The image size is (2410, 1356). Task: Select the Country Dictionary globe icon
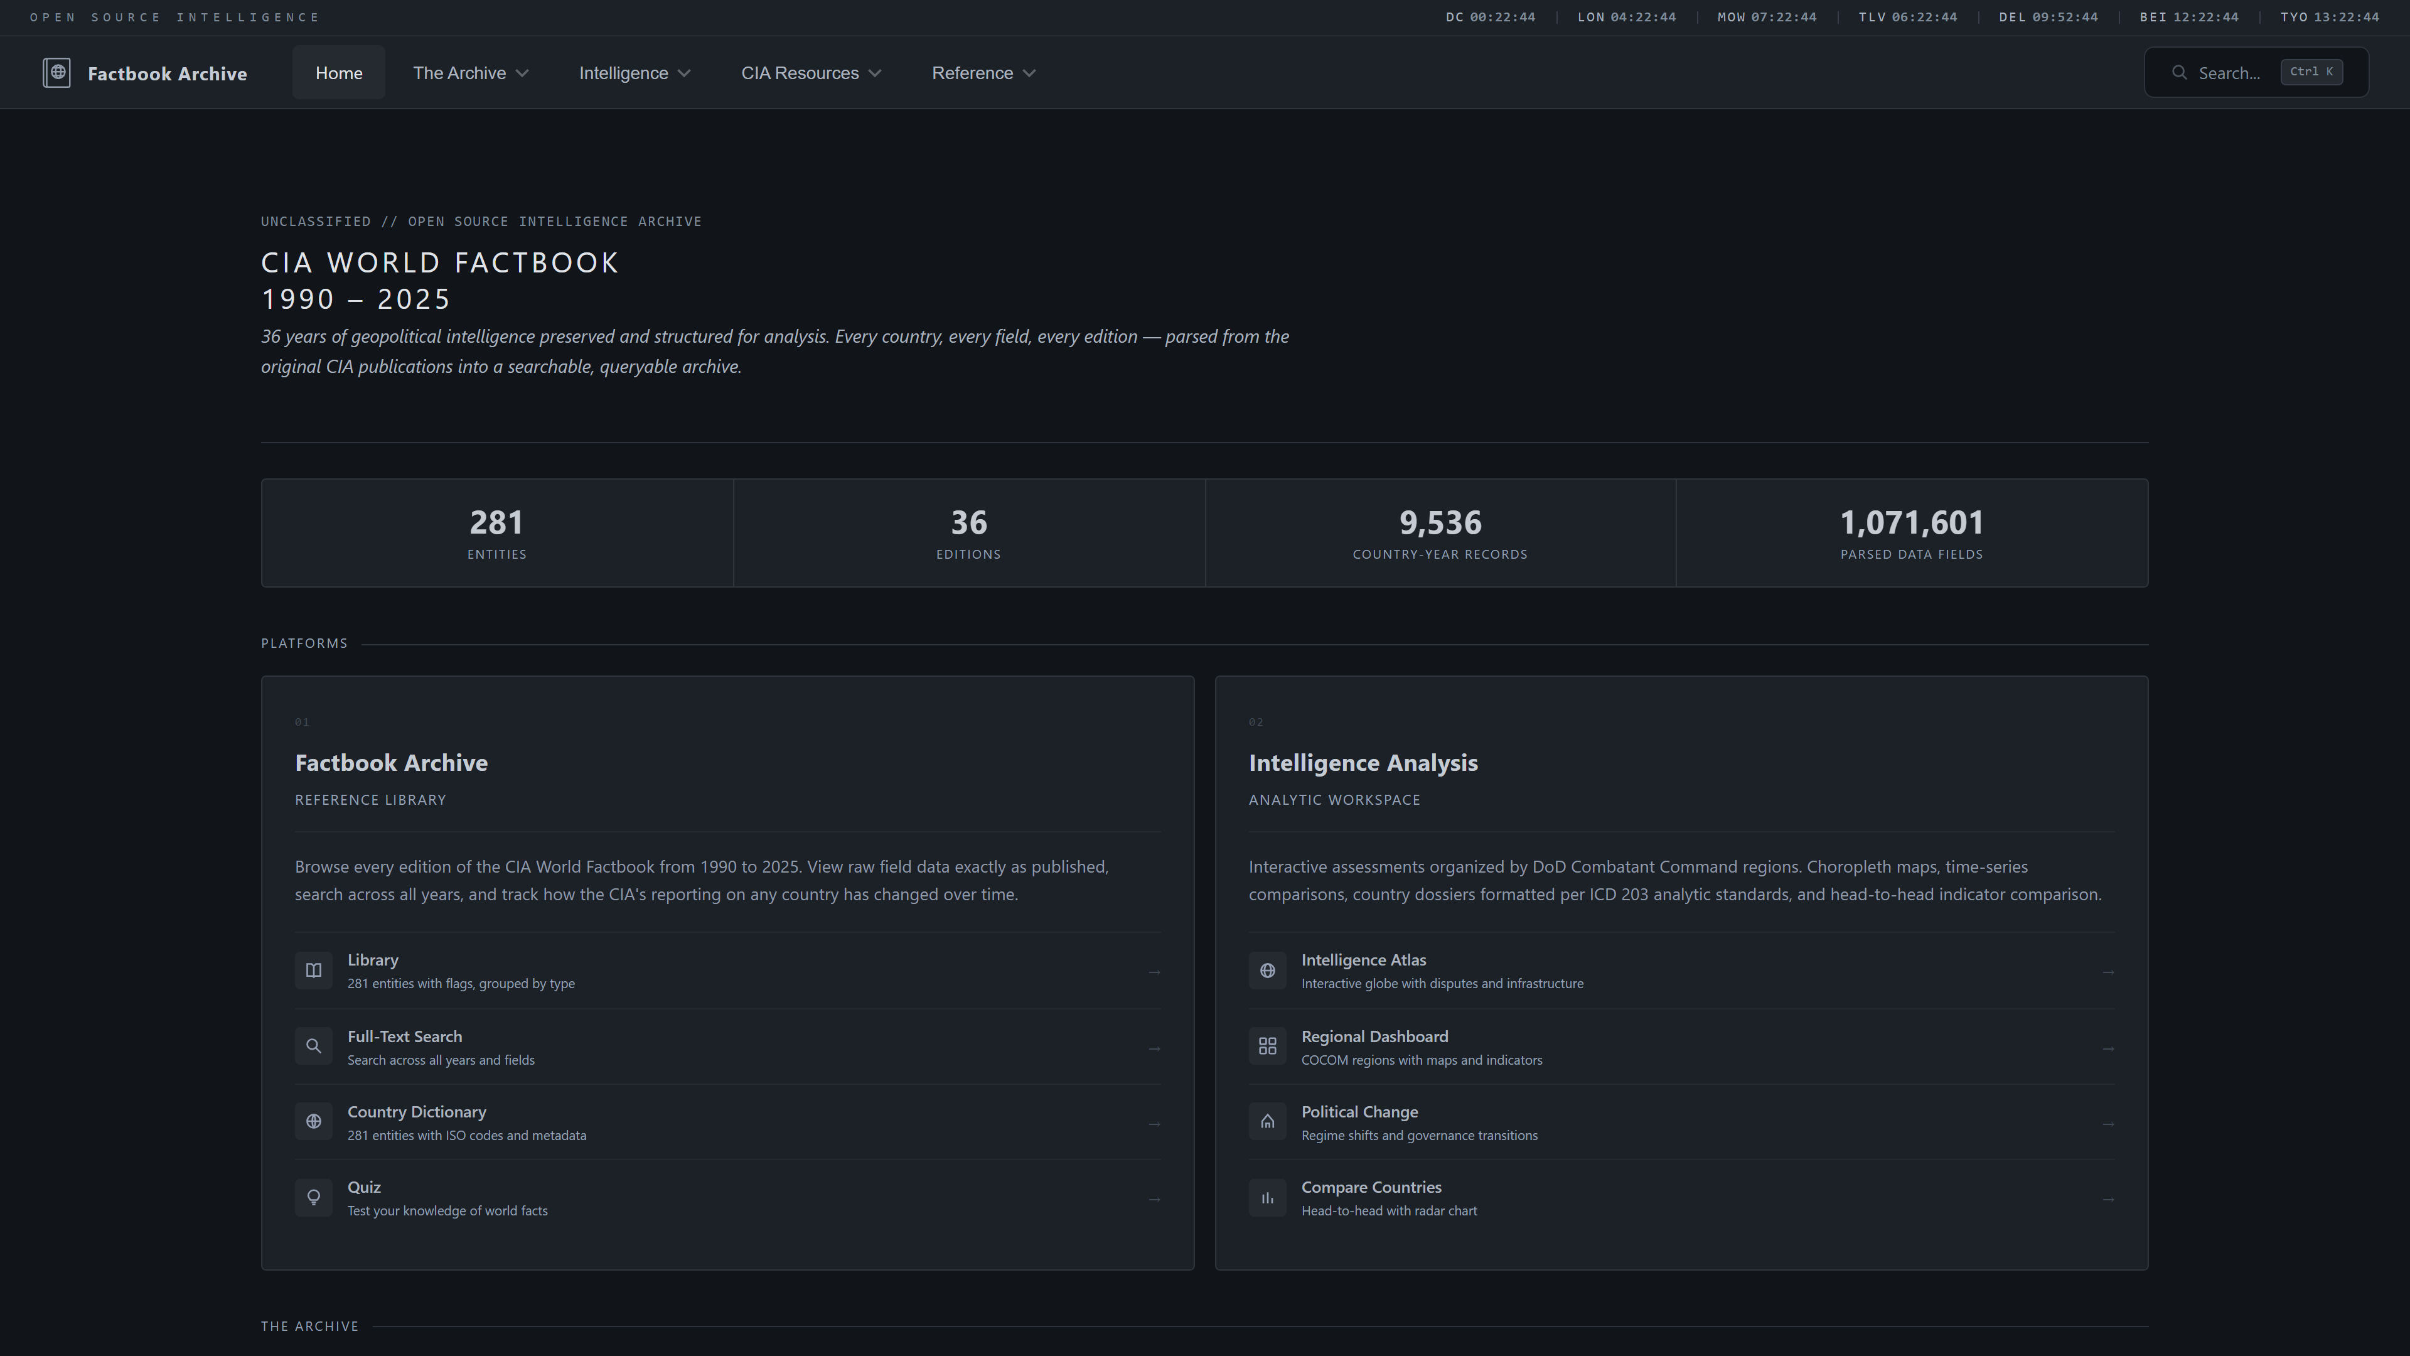coord(313,1121)
